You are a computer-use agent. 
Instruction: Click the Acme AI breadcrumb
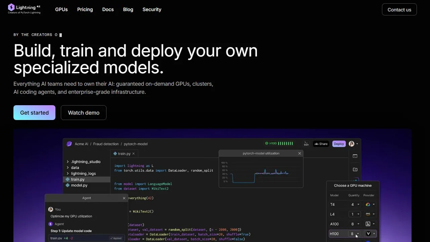[x=81, y=144]
